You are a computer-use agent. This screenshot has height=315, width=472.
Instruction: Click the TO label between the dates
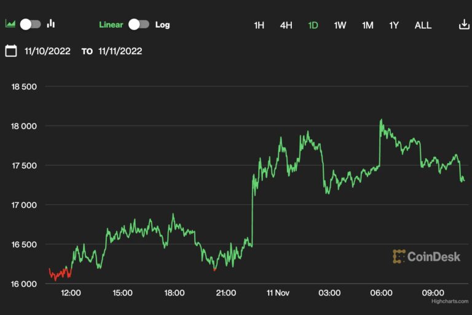87,52
